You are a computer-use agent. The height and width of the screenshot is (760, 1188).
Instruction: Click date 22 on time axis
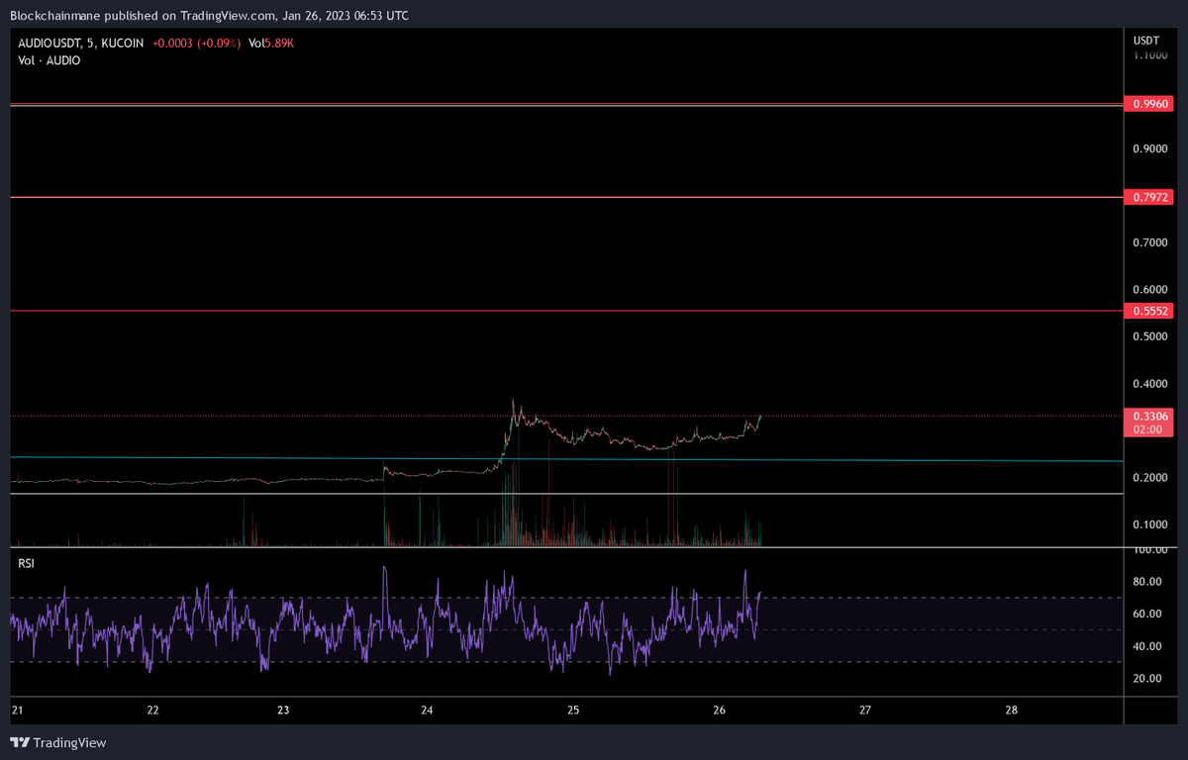tap(152, 711)
